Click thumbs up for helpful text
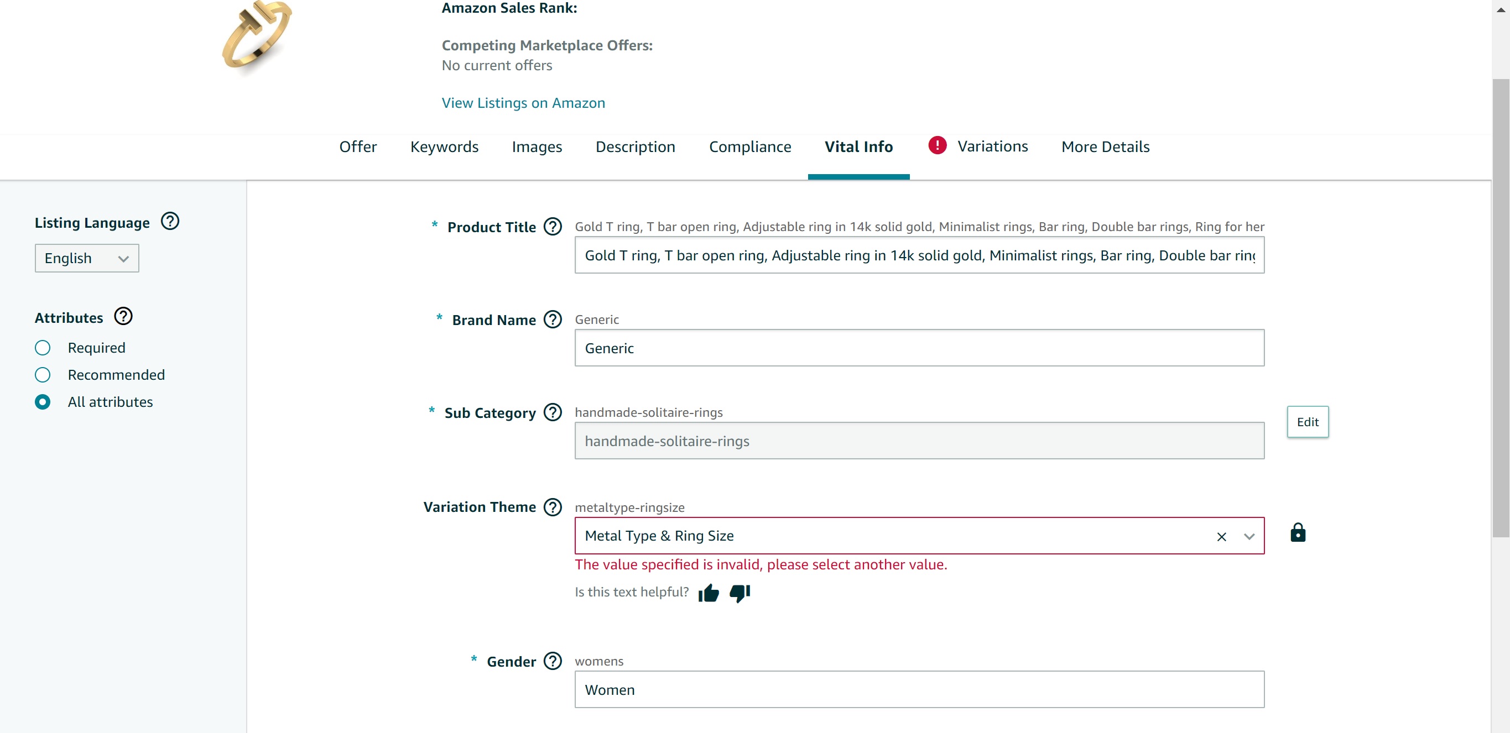Viewport: 1510px width, 733px height. click(x=709, y=593)
